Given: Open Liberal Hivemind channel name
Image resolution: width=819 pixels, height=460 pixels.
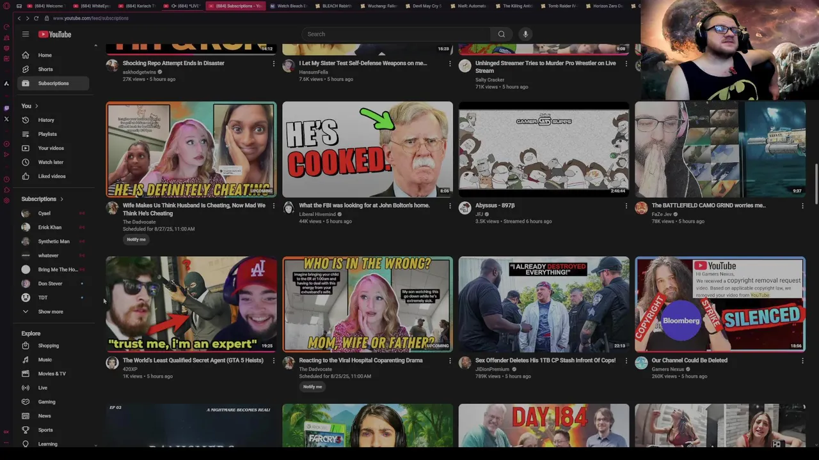Looking at the screenshot, I should (x=317, y=214).
